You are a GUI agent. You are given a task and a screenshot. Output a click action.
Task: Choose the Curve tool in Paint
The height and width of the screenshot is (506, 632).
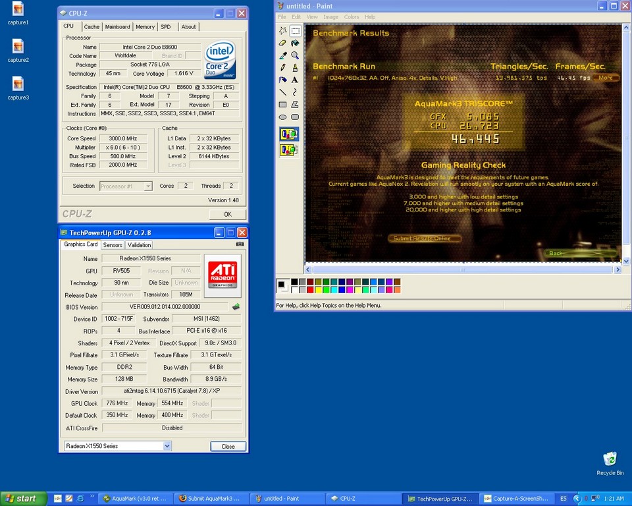tap(295, 92)
